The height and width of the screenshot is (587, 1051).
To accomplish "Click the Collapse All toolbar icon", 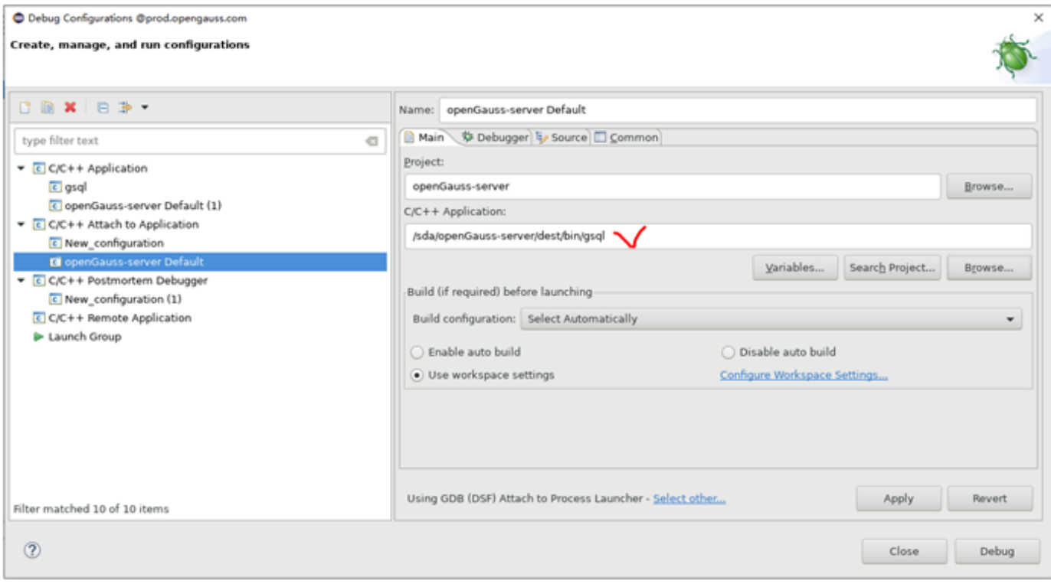I will (103, 107).
